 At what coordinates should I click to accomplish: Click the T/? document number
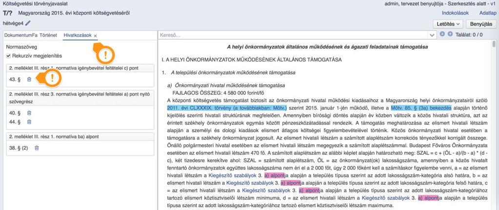click(8, 13)
